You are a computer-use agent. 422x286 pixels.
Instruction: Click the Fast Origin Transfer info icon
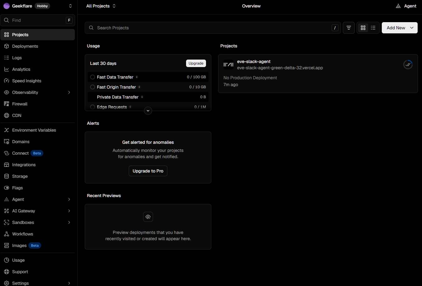[x=139, y=87]
